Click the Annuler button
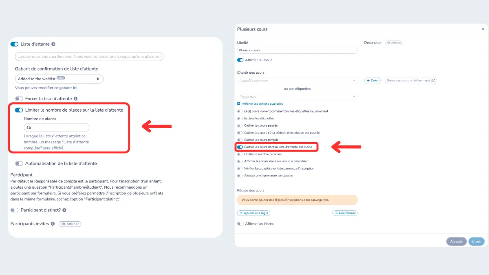This screenshot has height=275, width=489. pos(456,241)
